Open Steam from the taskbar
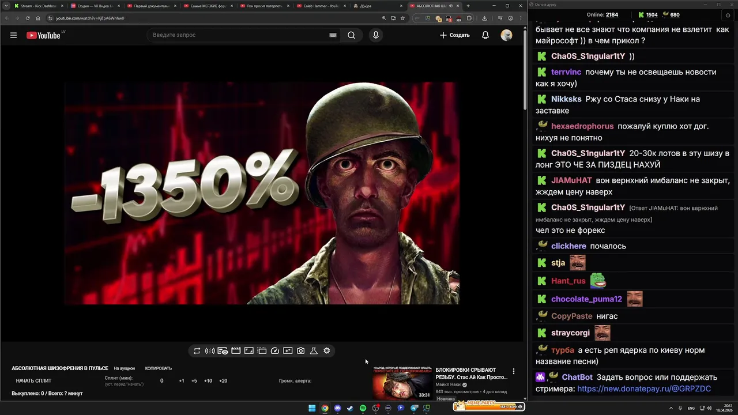The image size is (738, 415). (x=350, y=408)
